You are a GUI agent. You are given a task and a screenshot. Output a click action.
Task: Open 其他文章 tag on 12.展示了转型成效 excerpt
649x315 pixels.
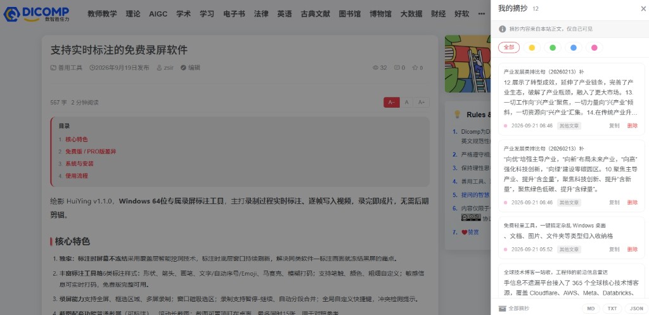[569, 126]
